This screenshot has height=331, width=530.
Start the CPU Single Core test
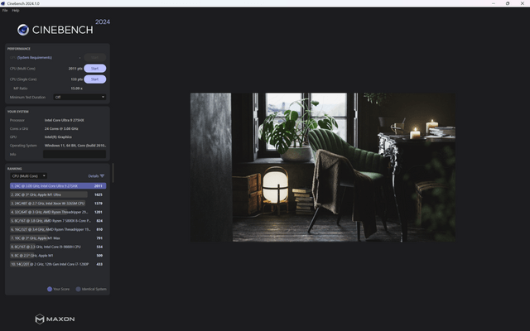coord(94,79)
